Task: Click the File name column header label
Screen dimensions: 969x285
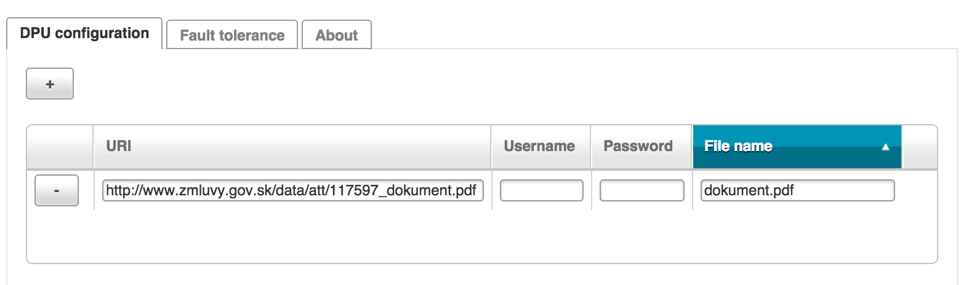Action: (738, 146)
